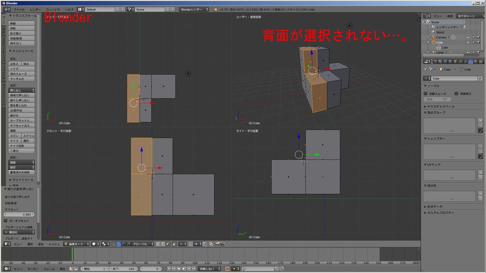Play the timeline animation forward
The image size is (486, 273).
click(x=184, y=269)
